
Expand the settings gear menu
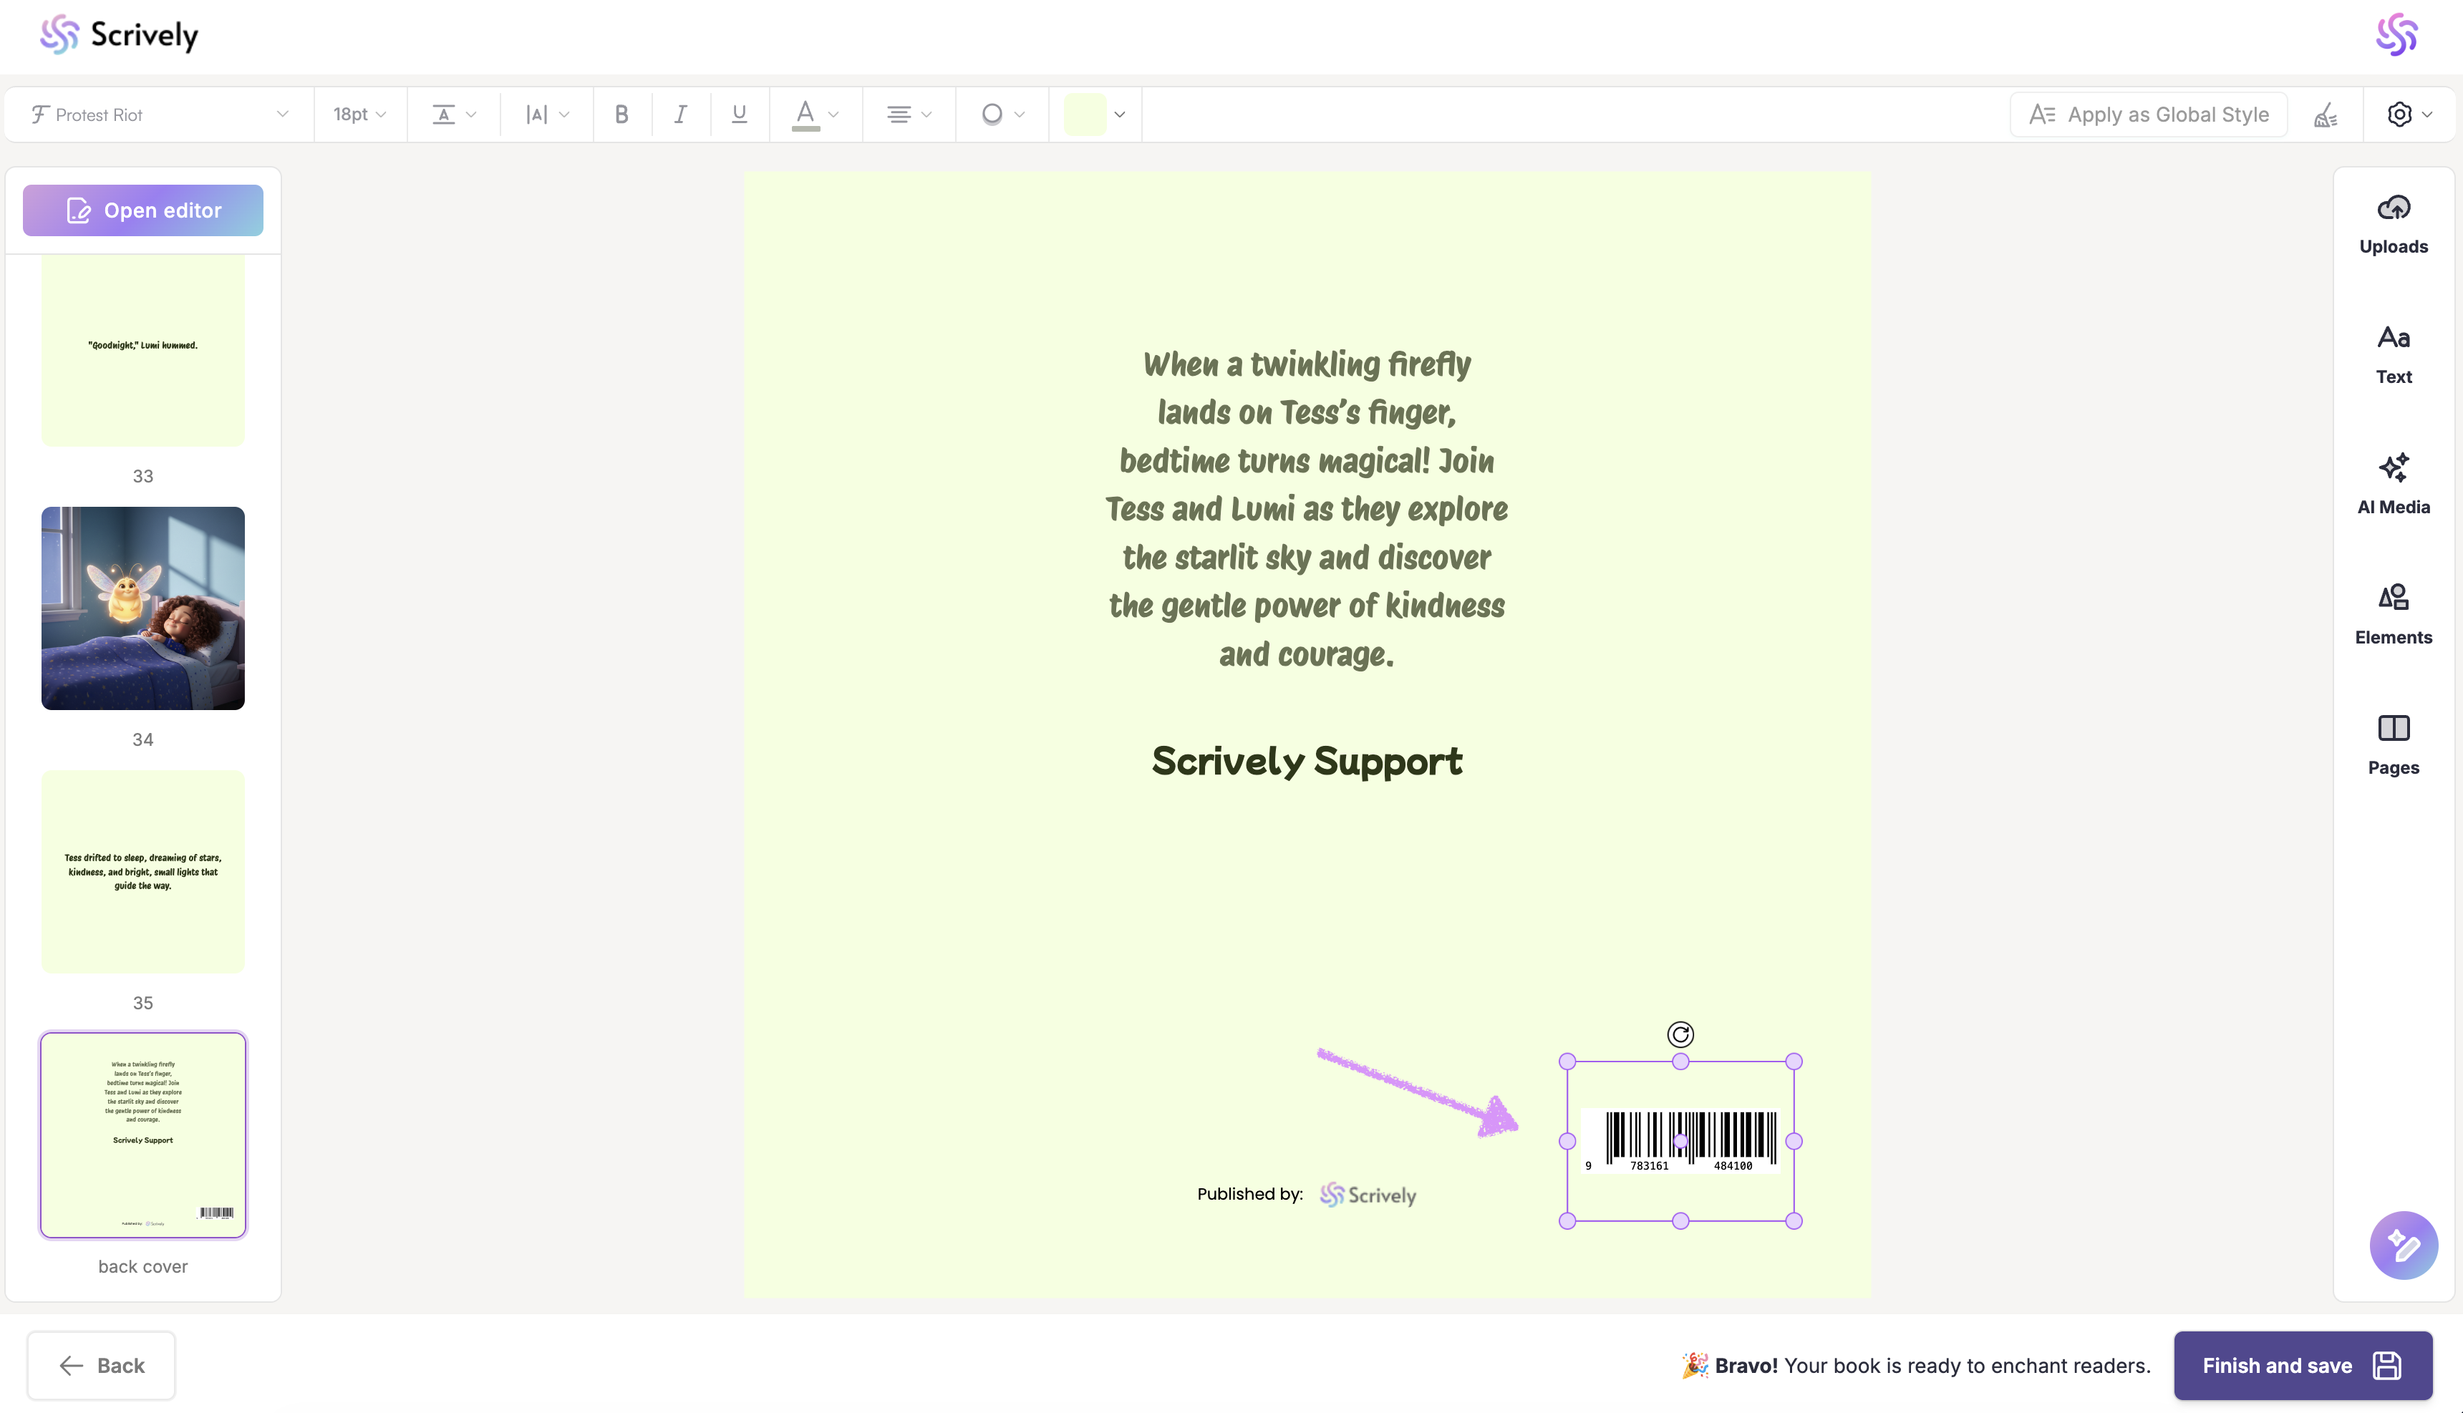2408,115
